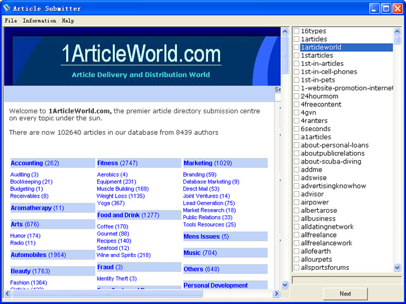Viewport: 406px width, 304px height.
Task: Click the Personal Development category
Action: coord(216,286)
